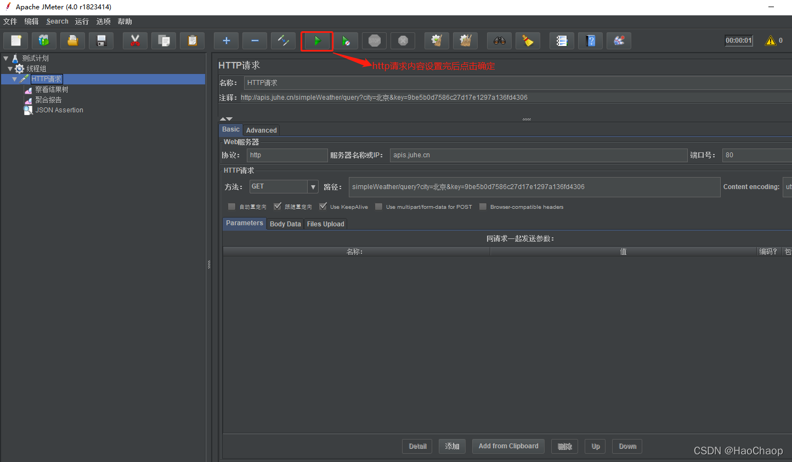Click the 值 column header
The width and height of the screenshot is (792, 462).
click(623, 252)
